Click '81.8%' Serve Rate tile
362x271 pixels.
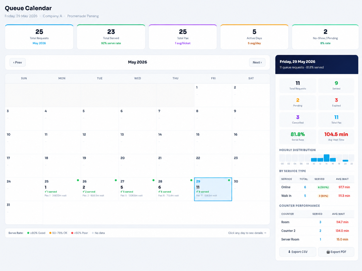click(297, 136)
